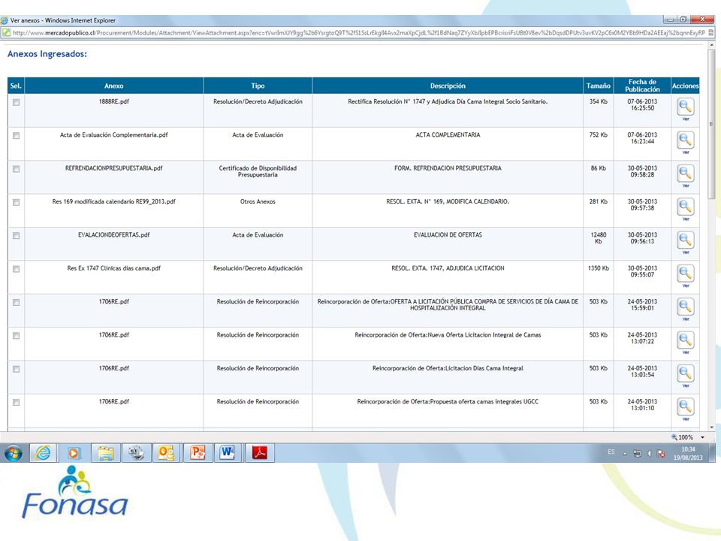
Task: View Res Ex 1747 Clinicas dias cama.pdf
Action: pos(685,274)
